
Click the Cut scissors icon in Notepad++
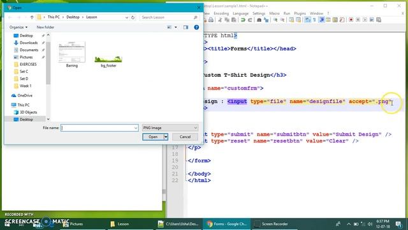(220, 20)
